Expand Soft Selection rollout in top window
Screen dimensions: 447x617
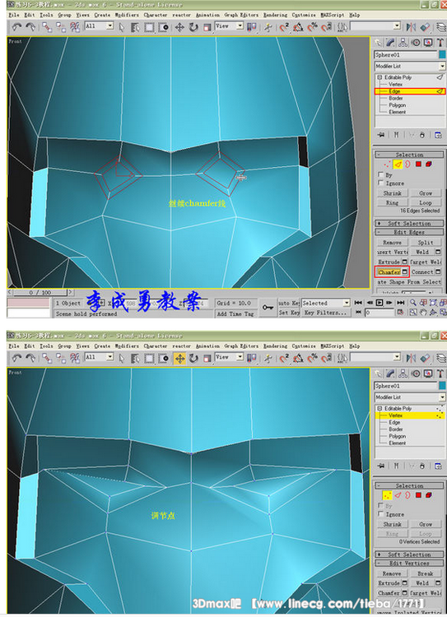click(409, 223)
